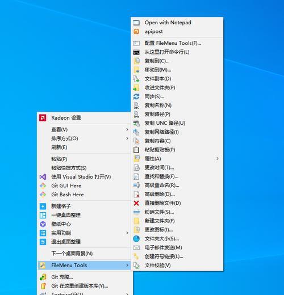This screenshot has height=295, width=284.
Task: Click the 复制路径(P) icon
Action: click(x=136, y=114)
